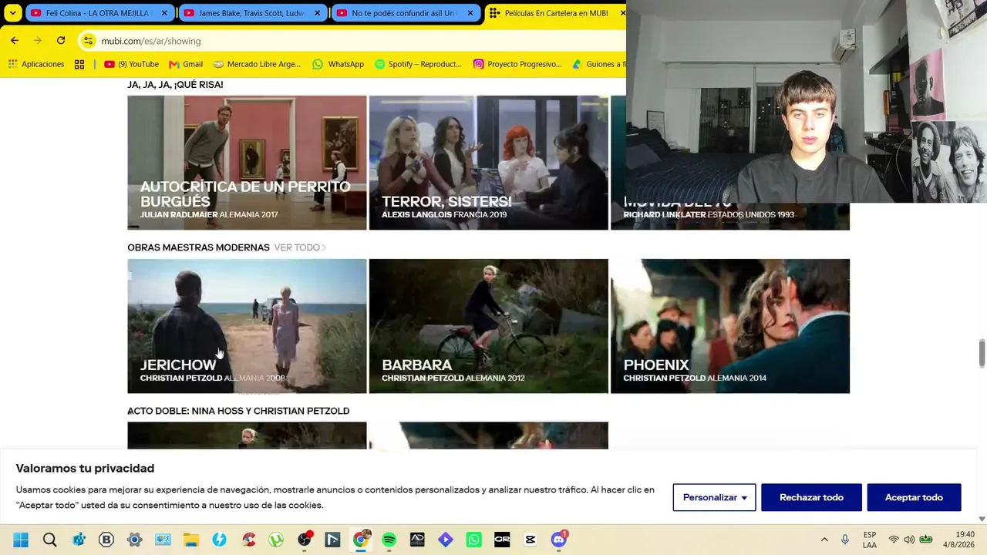Screen dimensions: 987x555
Task: Open the Spotify – Reproduct... bookmark
Action: pyautogui.click(x=418, y=64)
